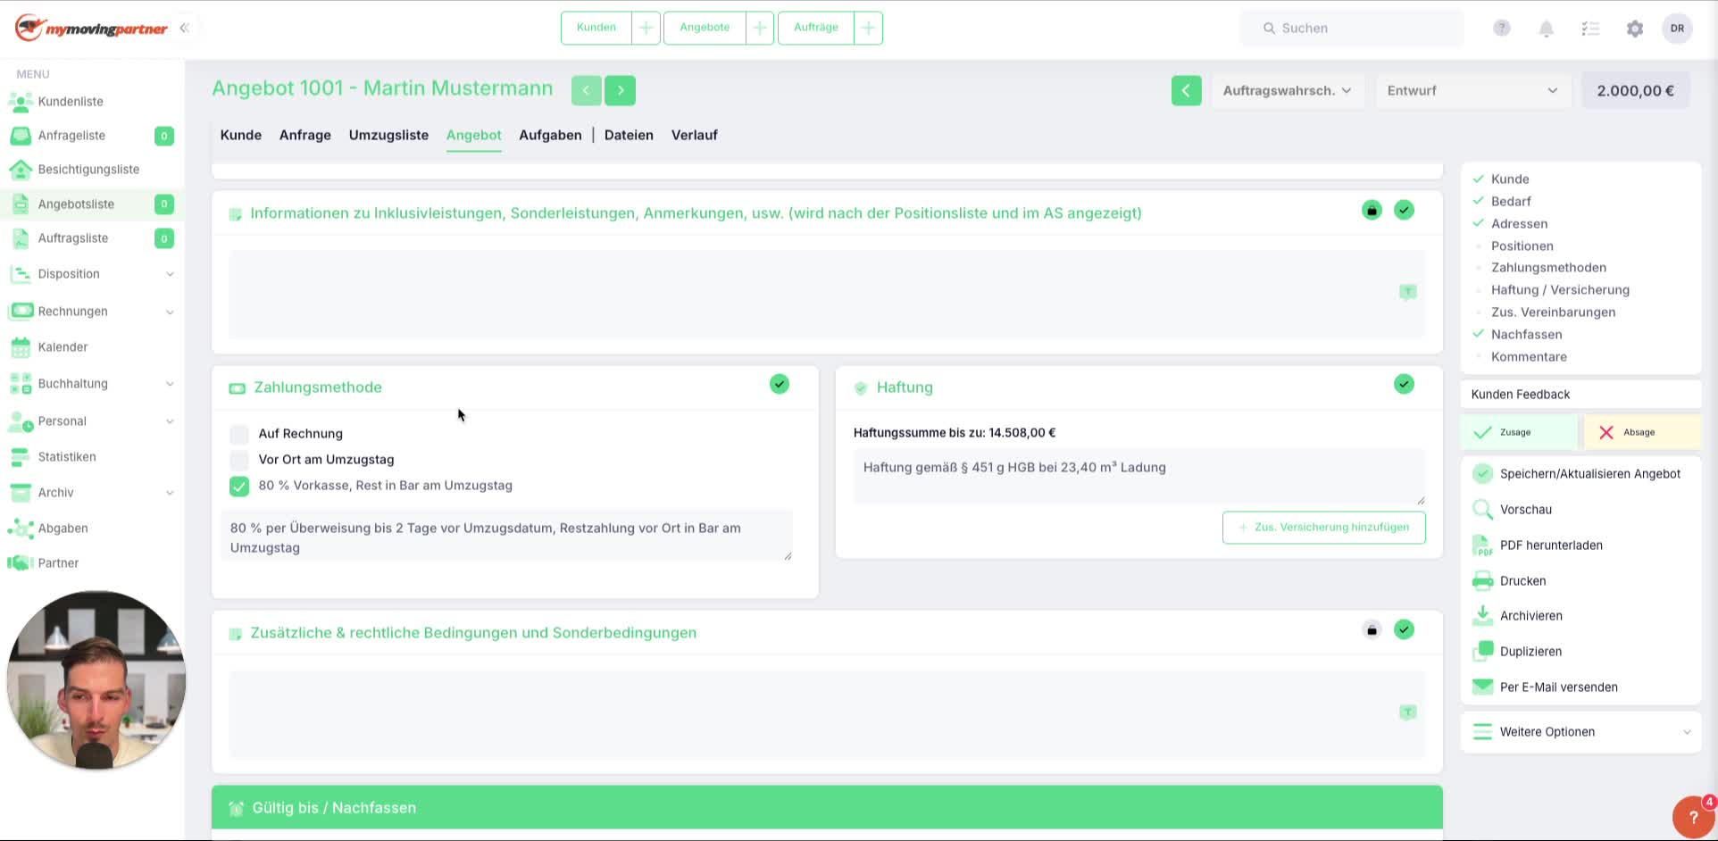This screenshot has width=1718, height=841.
Task: Open the Entwurf status dropdown
Action: click(1473, 90)
